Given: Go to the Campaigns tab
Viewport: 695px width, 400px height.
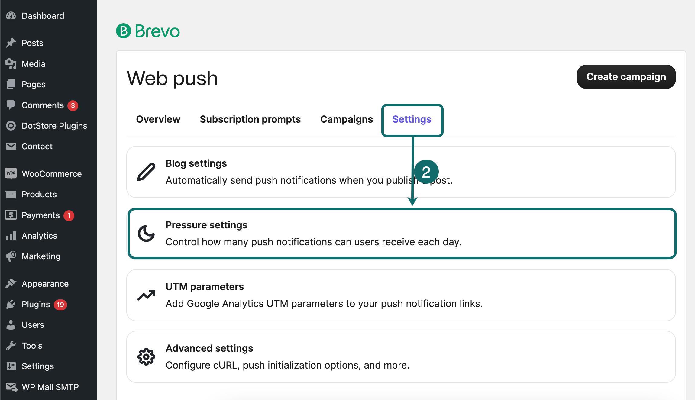Looking at the screenshot, I should point(346,119).
